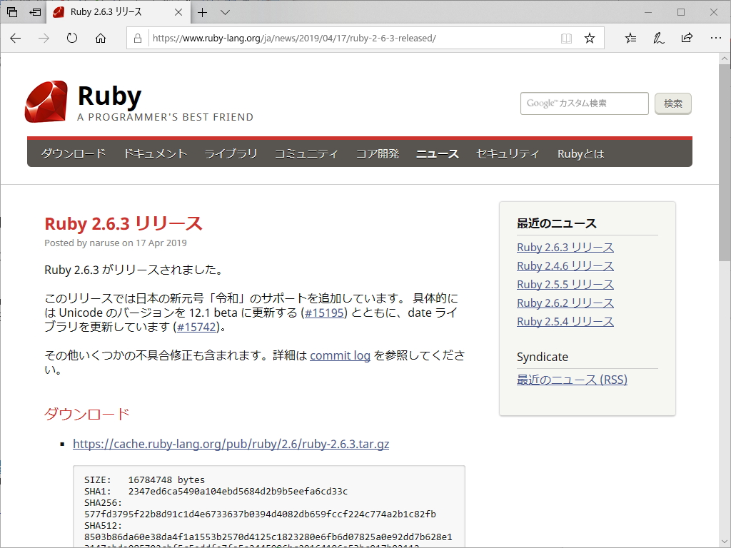This screenshot has width=731, height=548.
Task: Follow the commit log link
Action: point(341,355)
